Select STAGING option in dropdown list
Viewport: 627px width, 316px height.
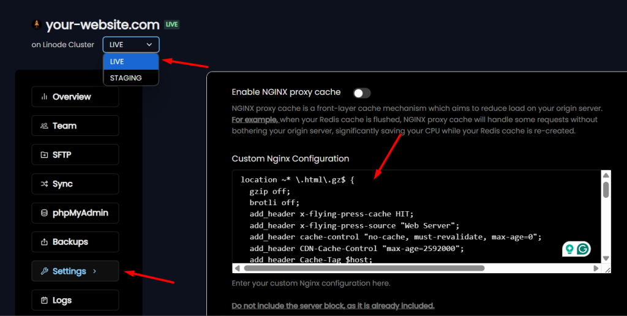pyautogui.click(x=131, y=78)
